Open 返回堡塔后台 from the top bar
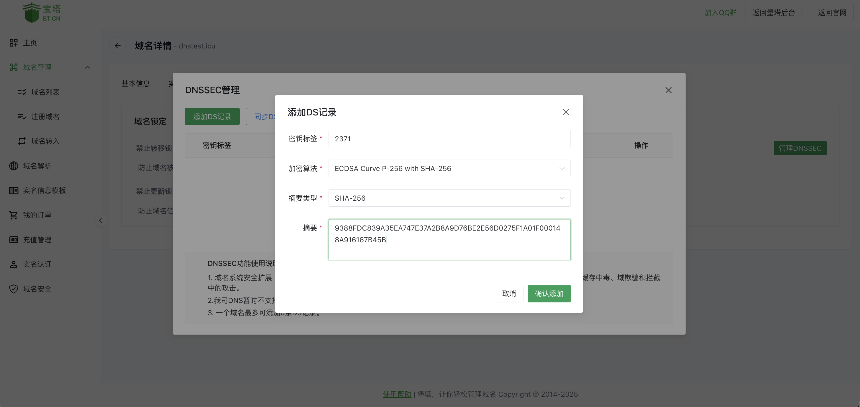The width and height of the screenshot is (860, 407). 774,12
